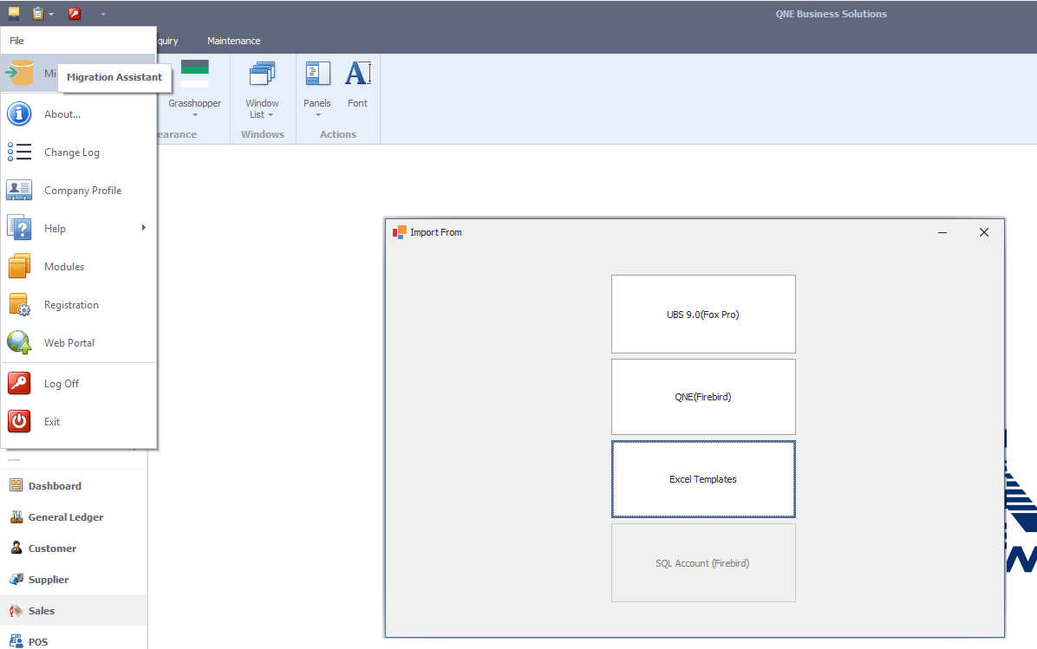Open General Ledger label in the navigation panel
Screen dimensions: 1037x649
pos(66,516)
